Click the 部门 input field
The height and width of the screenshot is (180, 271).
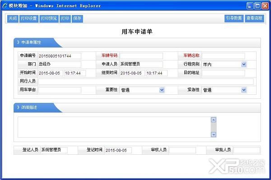click(x=60, y=65)
